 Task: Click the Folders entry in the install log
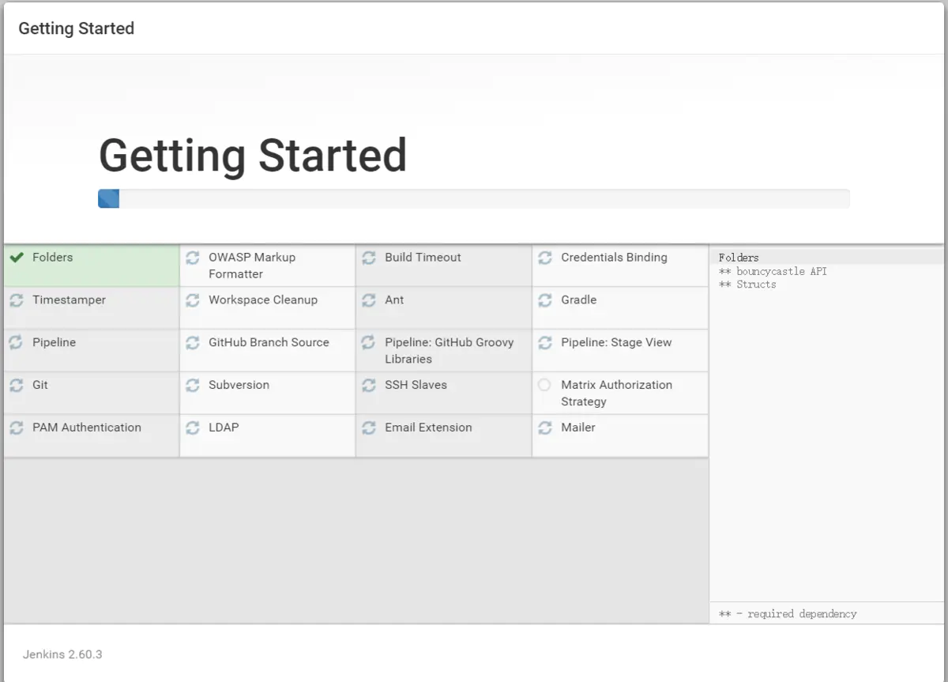point(739,258)
